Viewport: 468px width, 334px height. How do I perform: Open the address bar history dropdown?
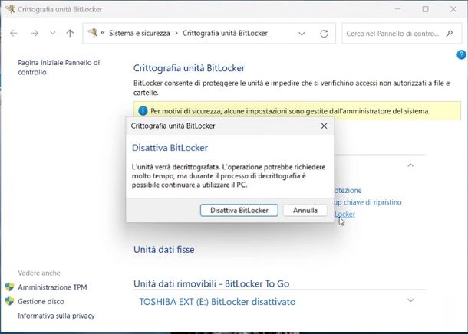(x=303, y=34)
